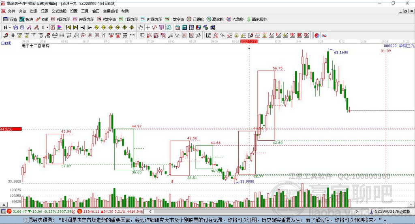Select the hand pan tool
415x224 pixels.
(x=141, y=27)
